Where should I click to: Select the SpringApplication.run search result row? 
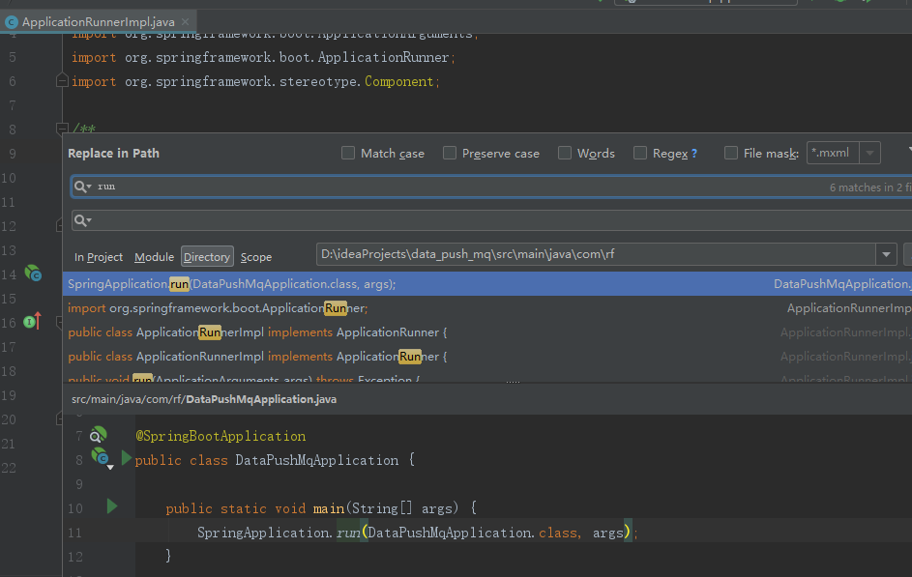click(486, 284)
